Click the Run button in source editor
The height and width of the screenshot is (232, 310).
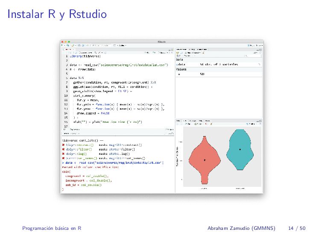[x=147, y=52]
